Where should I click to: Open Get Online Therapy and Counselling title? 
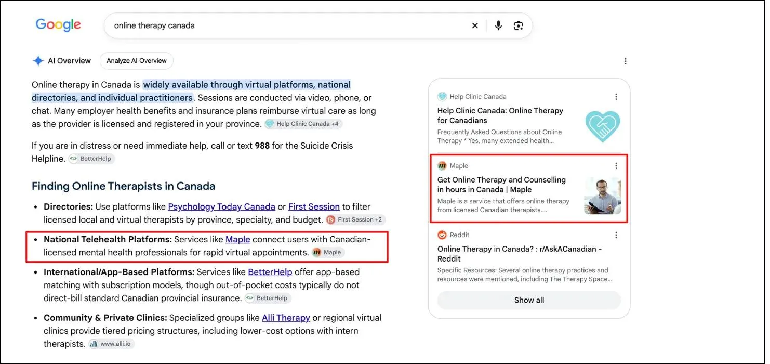501,185
